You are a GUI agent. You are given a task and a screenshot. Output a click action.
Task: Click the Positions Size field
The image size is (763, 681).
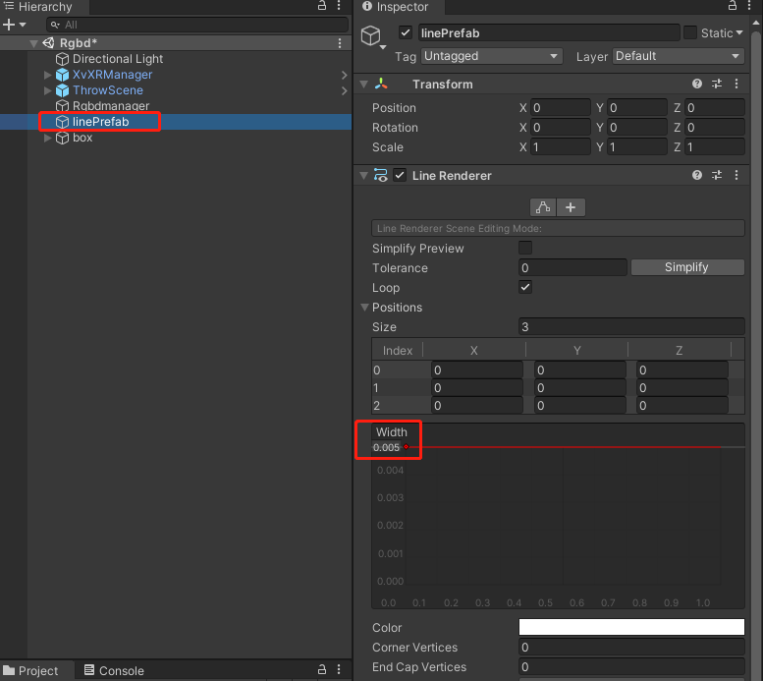pyautogui.click(x=631, y=326)
